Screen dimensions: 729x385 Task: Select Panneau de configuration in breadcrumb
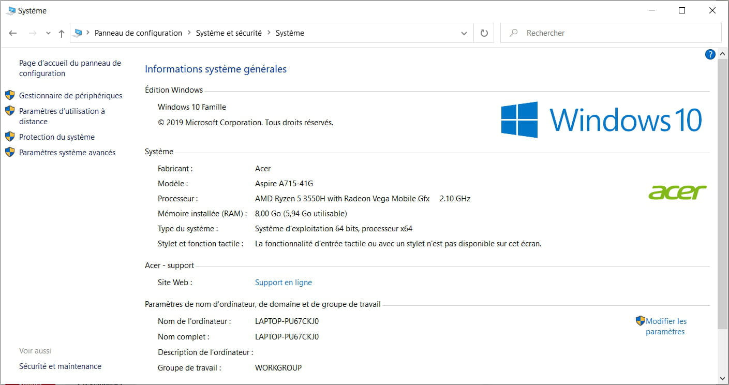tap(138, 33)
